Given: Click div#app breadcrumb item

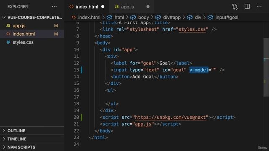Looking at the screenshot, I should tap(172, 18).
